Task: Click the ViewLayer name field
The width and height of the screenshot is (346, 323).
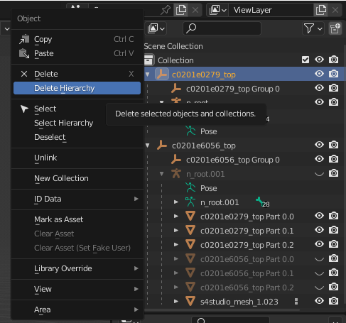Action: tap(271, 10)
